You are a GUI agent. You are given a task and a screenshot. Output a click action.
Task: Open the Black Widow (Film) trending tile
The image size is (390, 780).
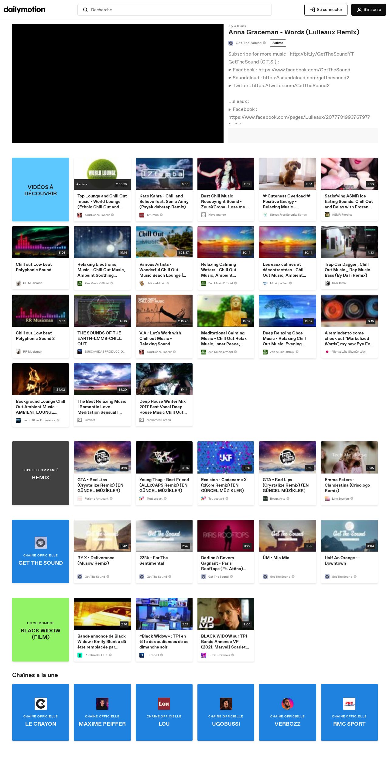(41, 630)
